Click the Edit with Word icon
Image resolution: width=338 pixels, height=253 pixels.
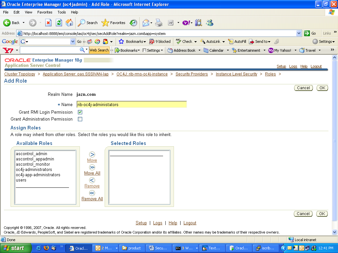pyautogui.click(x=171, y=23)
